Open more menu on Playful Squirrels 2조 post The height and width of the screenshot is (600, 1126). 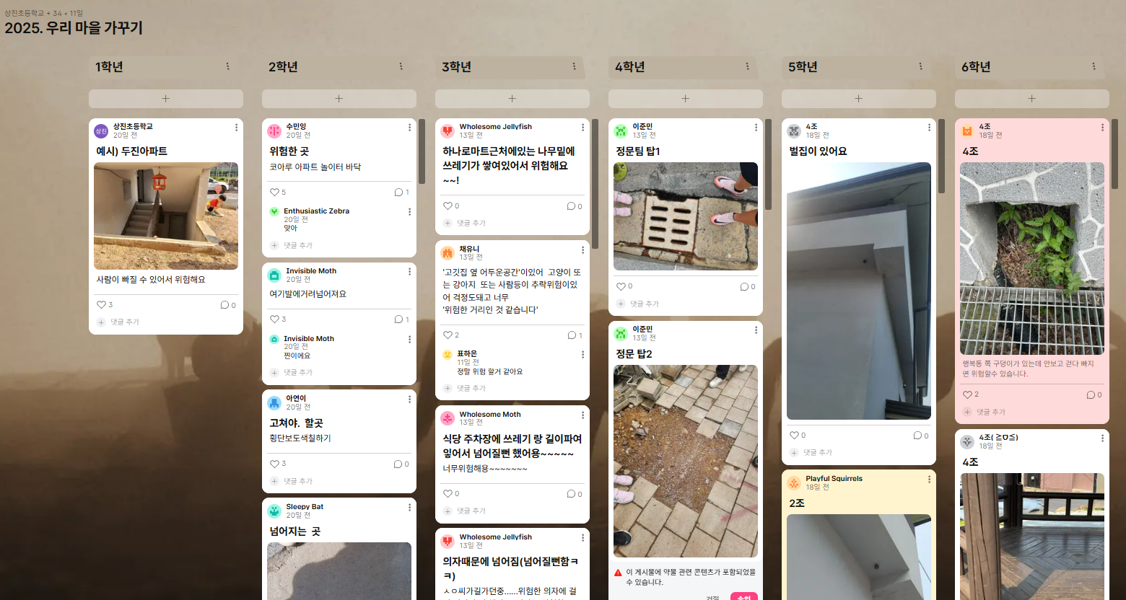(929, 480)
